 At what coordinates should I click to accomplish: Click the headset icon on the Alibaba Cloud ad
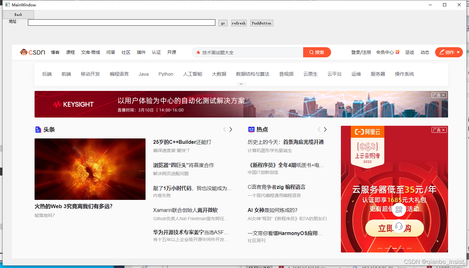(x=399, y=226)
